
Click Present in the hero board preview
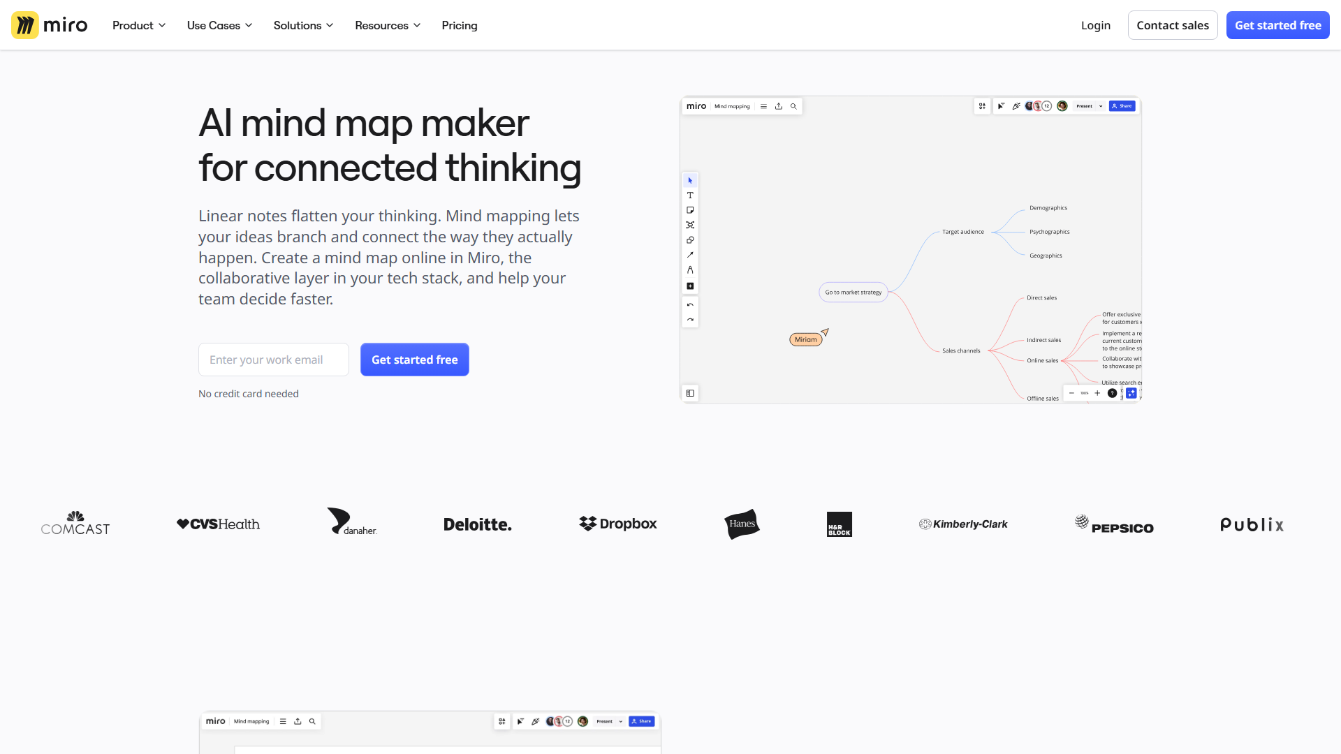(1084, 106)
